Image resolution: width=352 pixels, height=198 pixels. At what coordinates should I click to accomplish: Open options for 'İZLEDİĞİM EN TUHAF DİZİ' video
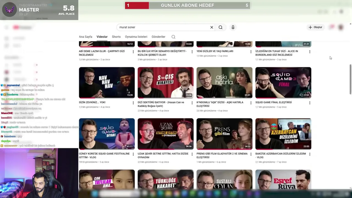pyautogui.click(x=310, y=52)
